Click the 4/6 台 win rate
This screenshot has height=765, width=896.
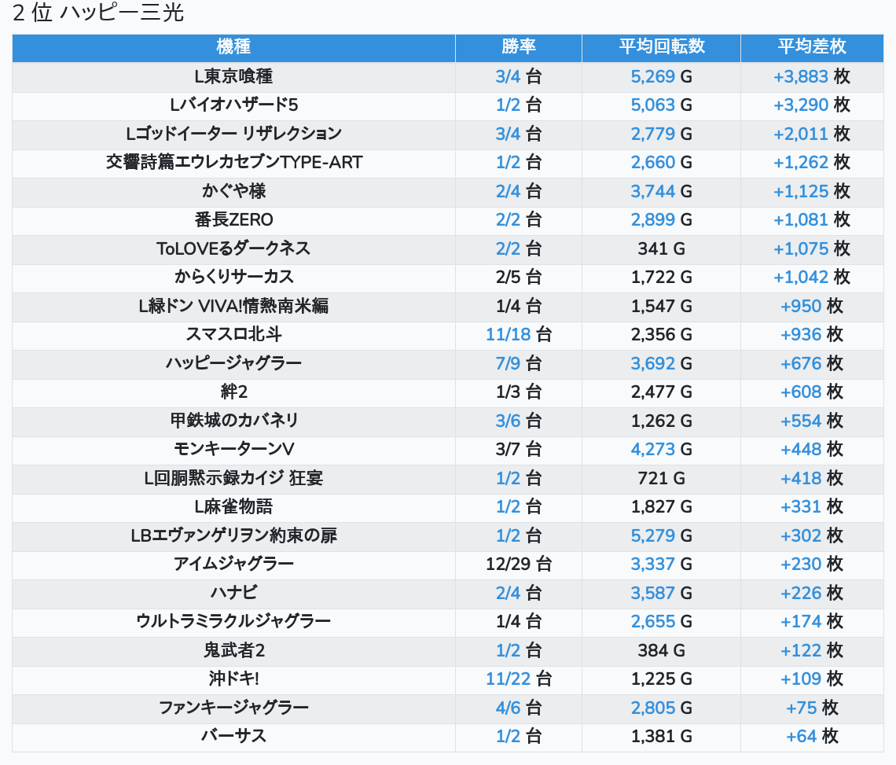[518, 708]
